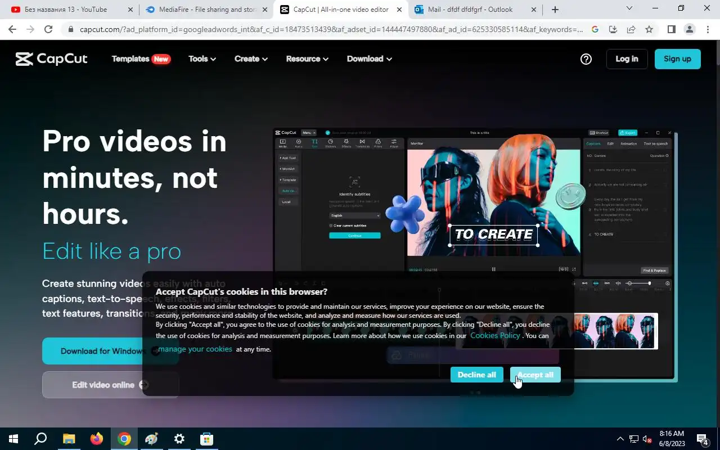Image resolution: width=720 pixels, height=450 pixels.
Task: Click the site lock icon in address bar
Action: point(71,29)
